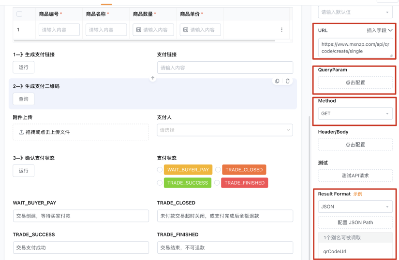Screen dimensions: 399x260
Task: Click the TRADE_CLOSED orange tag
Action: point(244,170)
